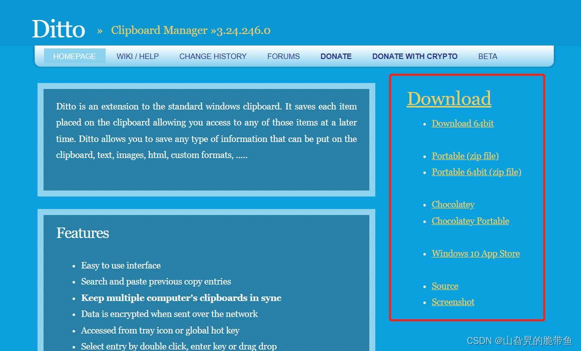Visit the FORUMS menu item

[283, 56]
